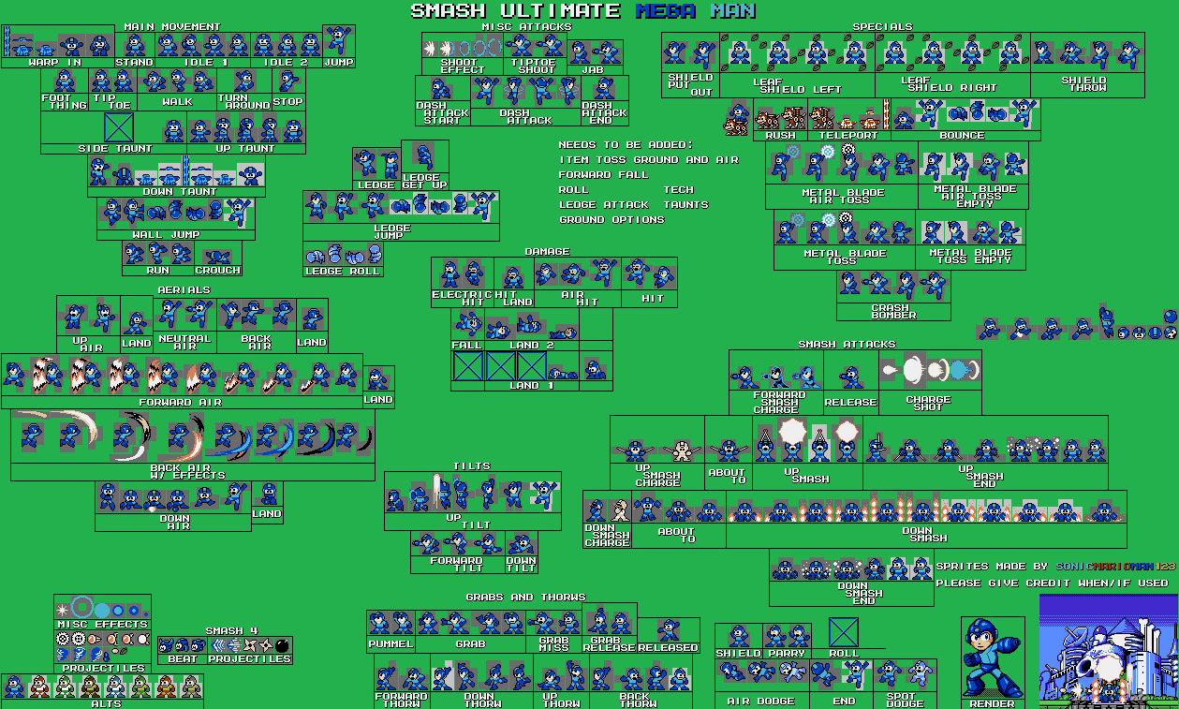Image resolution: width=1179 pixels, height=709 pixels.
Task: Click the DAMAGE heading
Action: pos(547,251)
